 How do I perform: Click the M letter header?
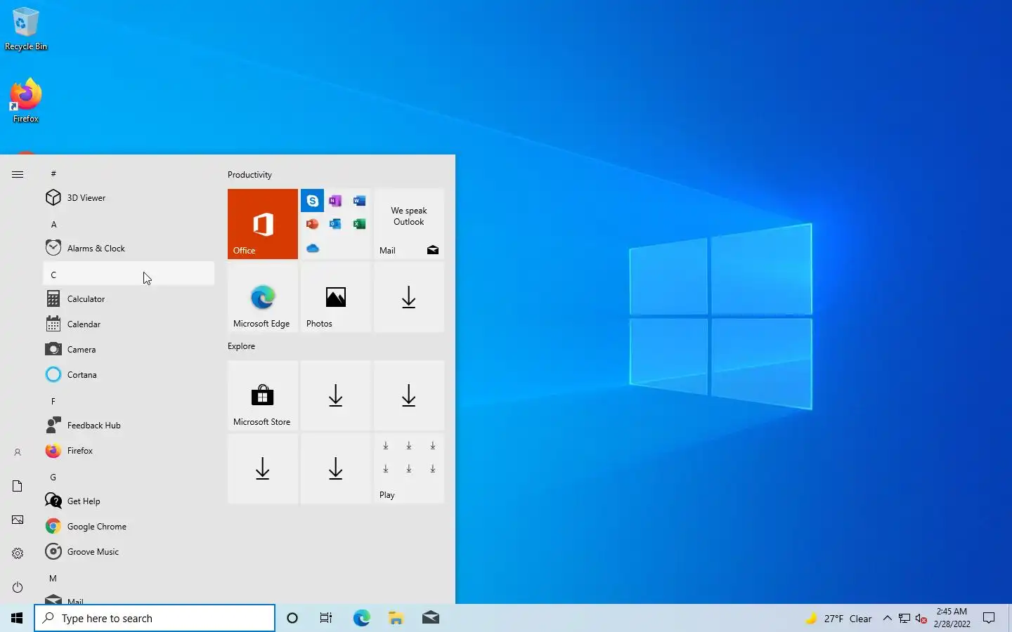click(x=129, y=578)
